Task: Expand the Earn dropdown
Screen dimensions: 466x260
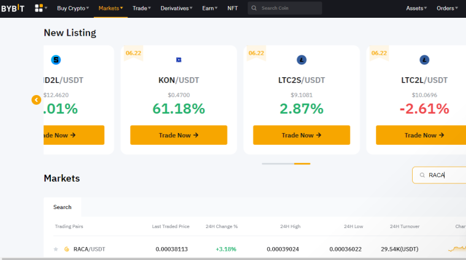Action: click(x=210, y=9)
